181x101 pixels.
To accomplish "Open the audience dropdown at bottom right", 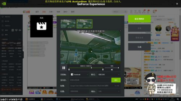I will pos(109,91).
